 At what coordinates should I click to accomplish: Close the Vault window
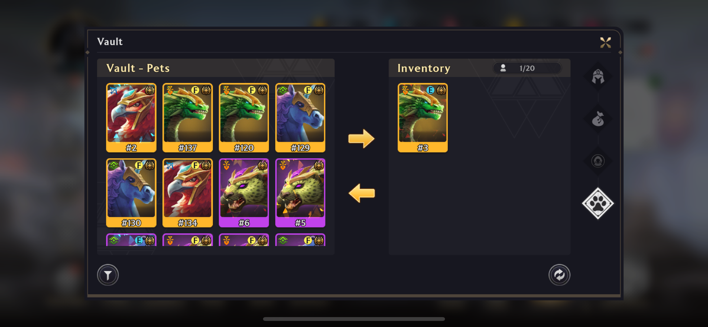tap(605, 43)
